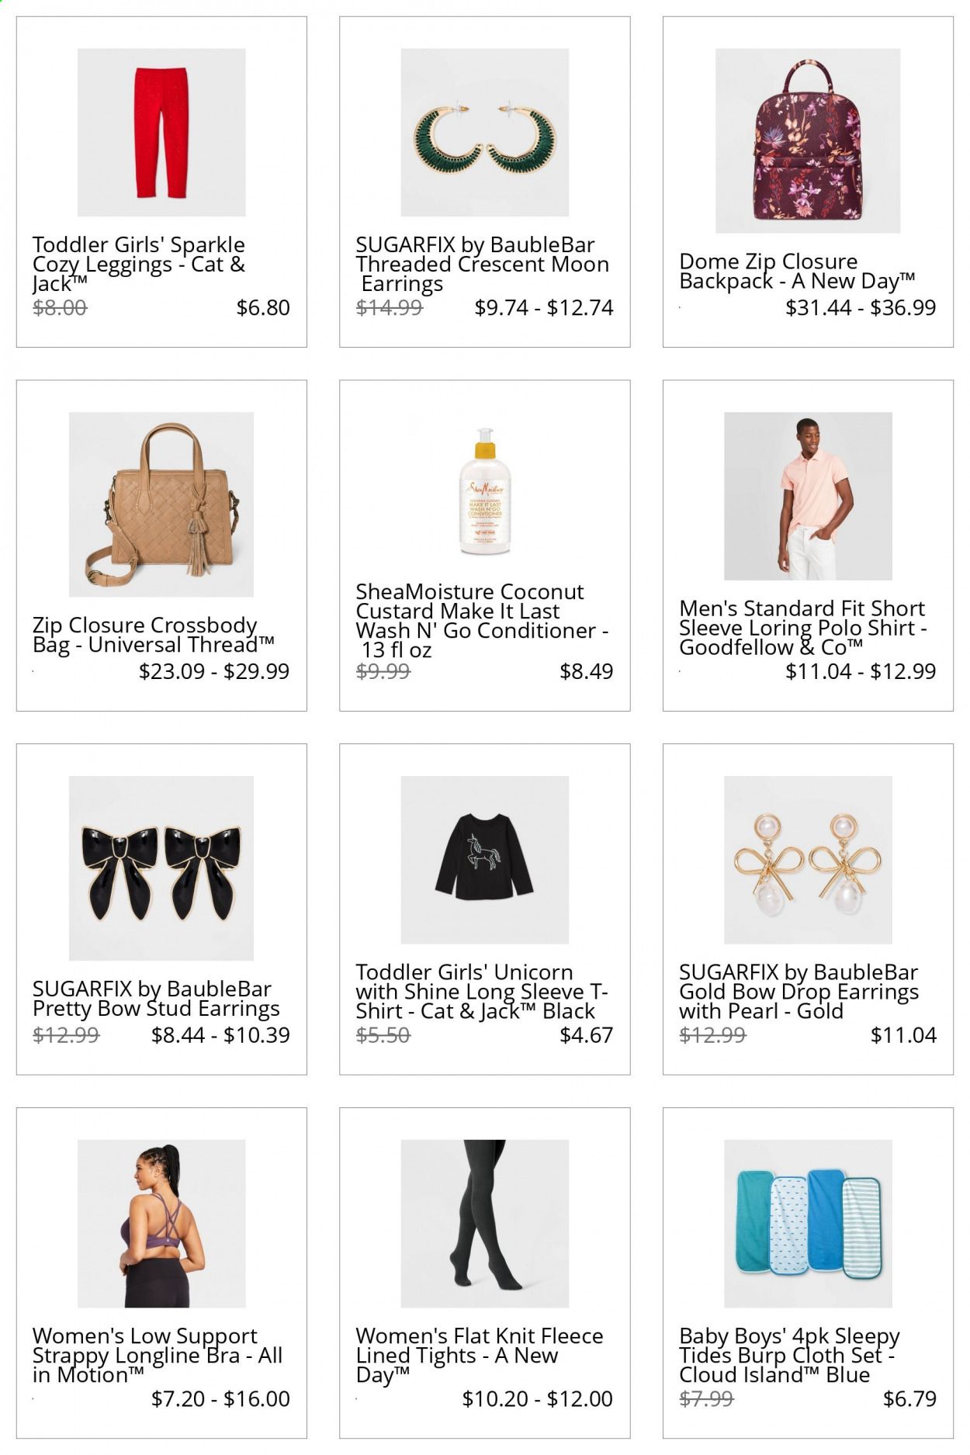Image resolution: width=970 pixels, height=1455 pixels.
Task: Click the Fleece Lined Tights product photo
Action: pyautogui.click(x=485, y=1224)
